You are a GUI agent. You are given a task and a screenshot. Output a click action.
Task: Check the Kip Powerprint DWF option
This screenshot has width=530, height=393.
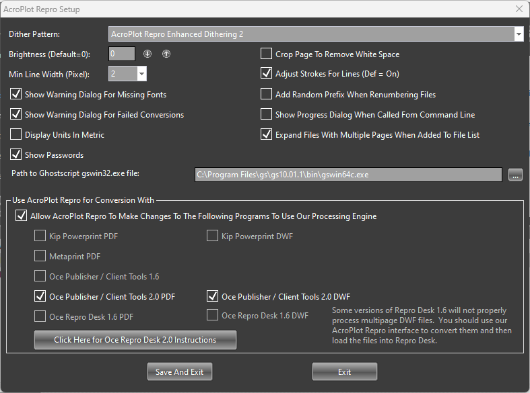(212, 236)
